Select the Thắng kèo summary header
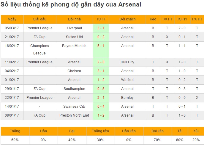Image resolution: width=204 pixels, height=145 pixels. click(100, 131)
